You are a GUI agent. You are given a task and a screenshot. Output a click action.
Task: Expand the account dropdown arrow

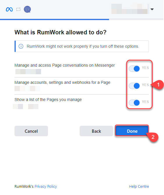click(152, 9)
